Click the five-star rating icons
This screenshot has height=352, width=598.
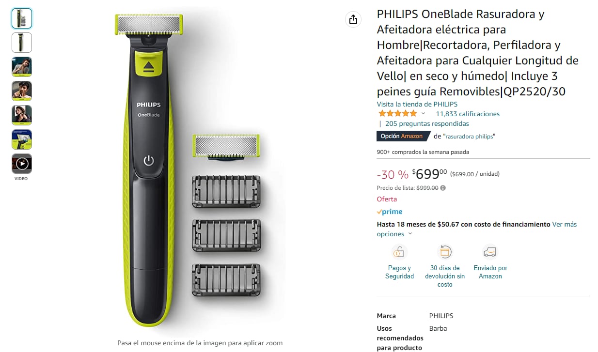pyautogui.click(x=397, y=114)
